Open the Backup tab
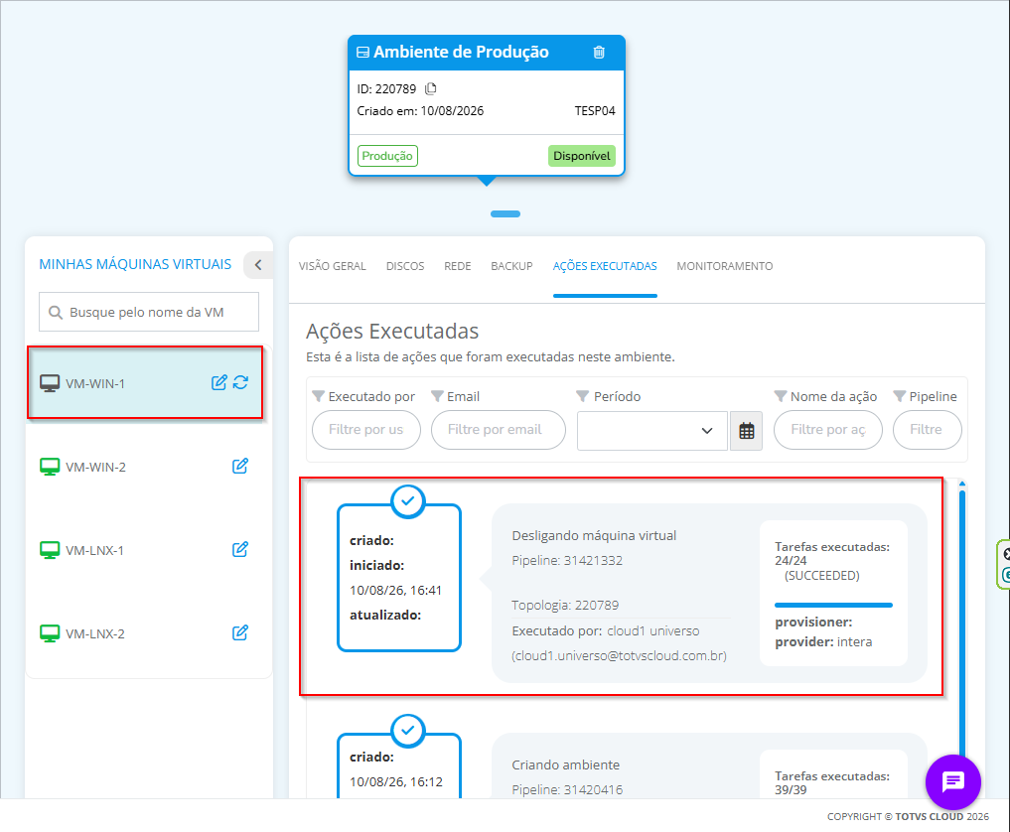 point(512,266)
